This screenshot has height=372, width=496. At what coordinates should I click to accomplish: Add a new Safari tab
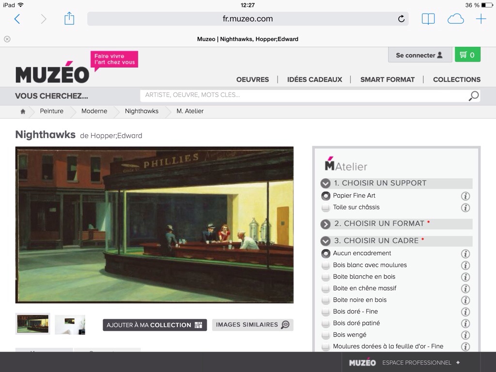[481, 19]
